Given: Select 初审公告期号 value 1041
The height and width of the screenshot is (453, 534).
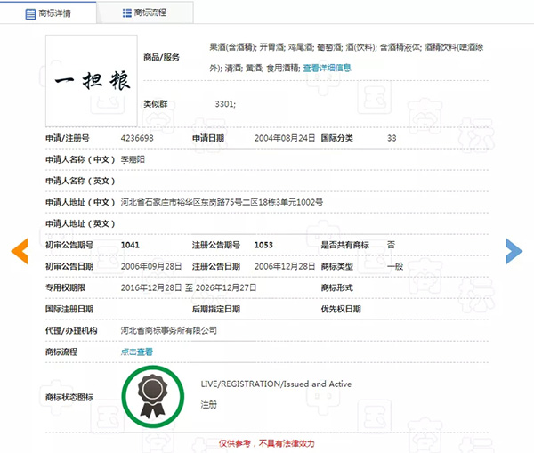Looking at the screenshot, I should (x=130, y=245).
